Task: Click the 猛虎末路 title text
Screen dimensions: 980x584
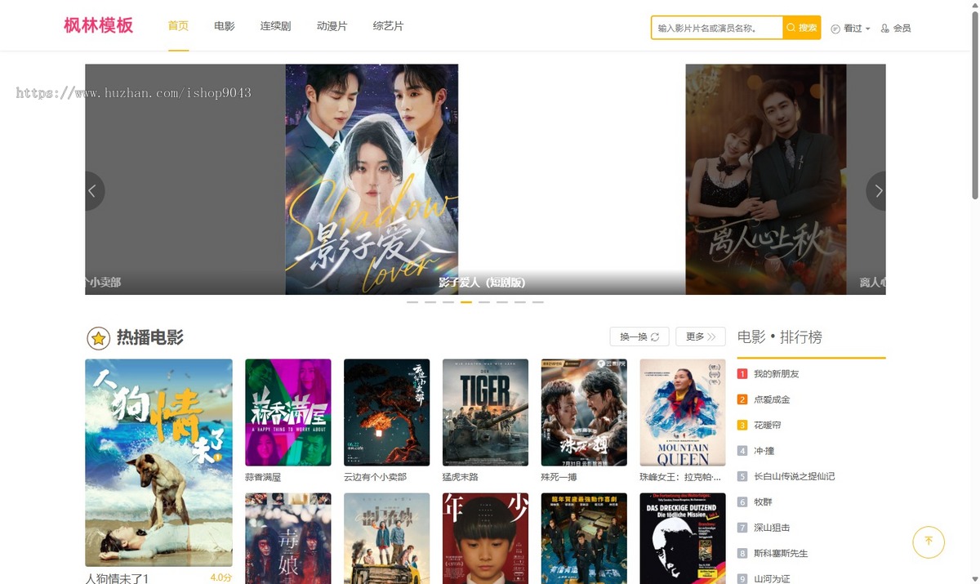Action: (461, 477)
